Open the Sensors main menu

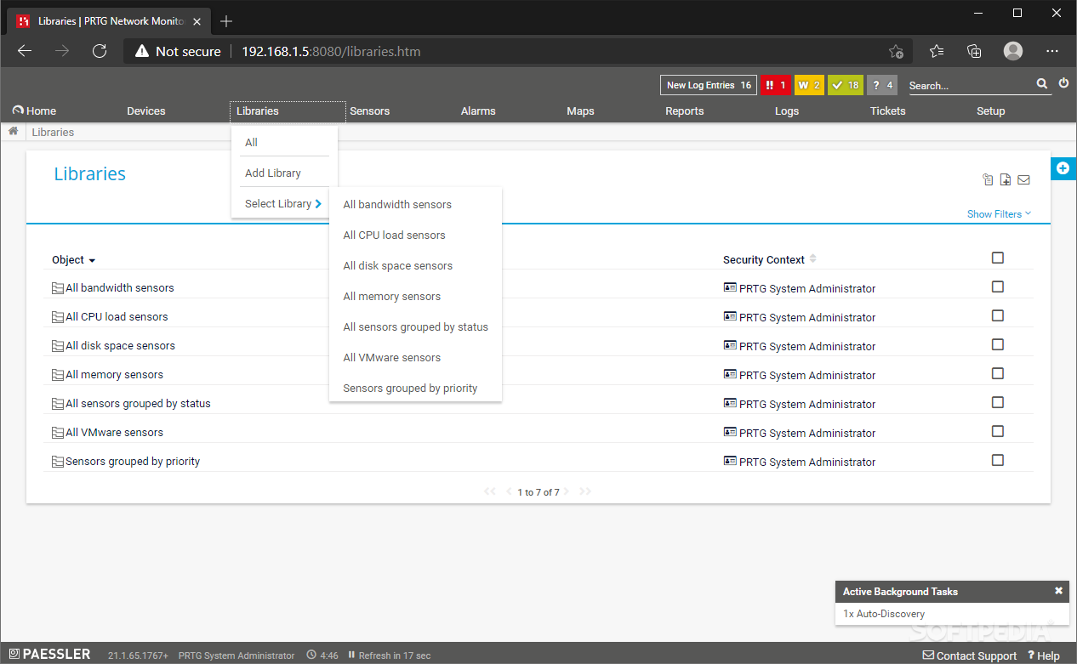[x=370, y=111]
